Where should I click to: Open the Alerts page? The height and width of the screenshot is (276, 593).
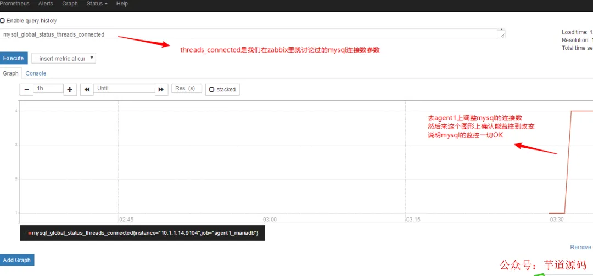(x=46, y=4)
